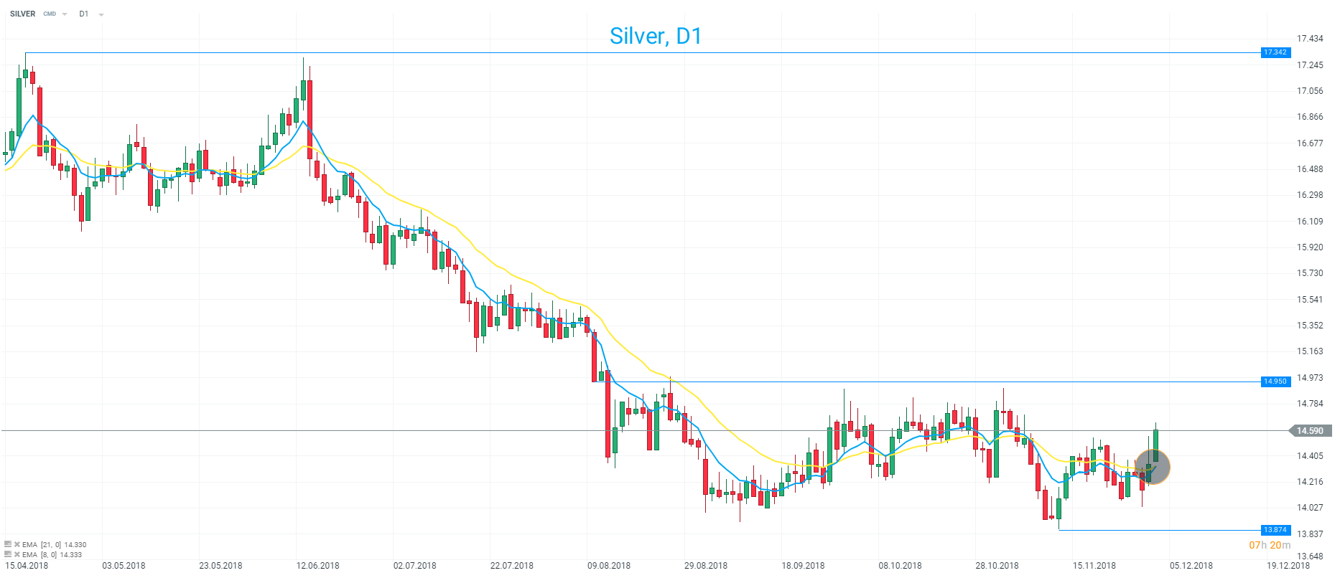Expand the D1 timeframe dropdown arrow
This screenshot has width=1340, height=578.
[x=101, y=14]
